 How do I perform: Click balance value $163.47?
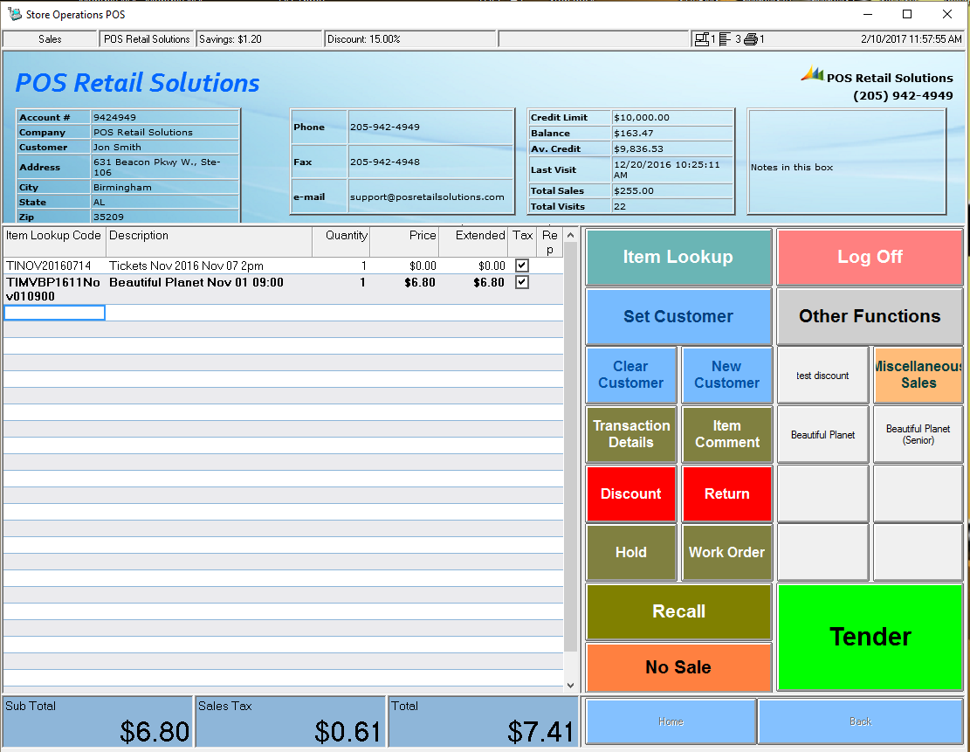tap(672, 133)
